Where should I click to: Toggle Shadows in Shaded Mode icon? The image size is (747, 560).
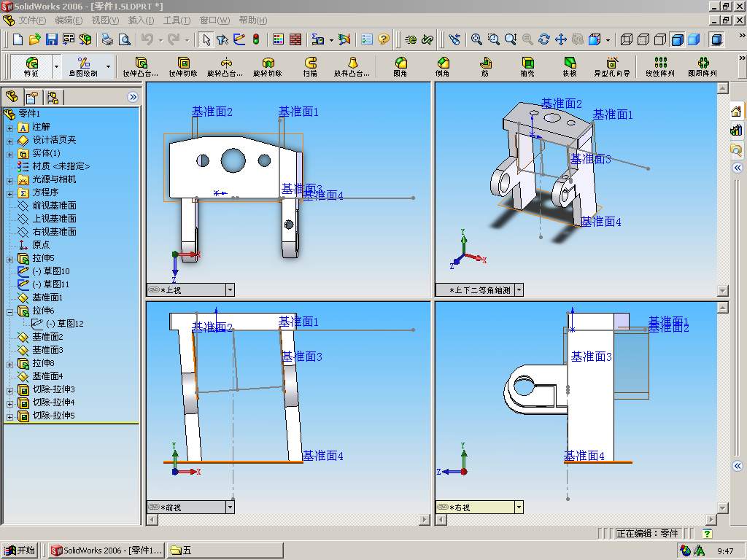point(716,39)
